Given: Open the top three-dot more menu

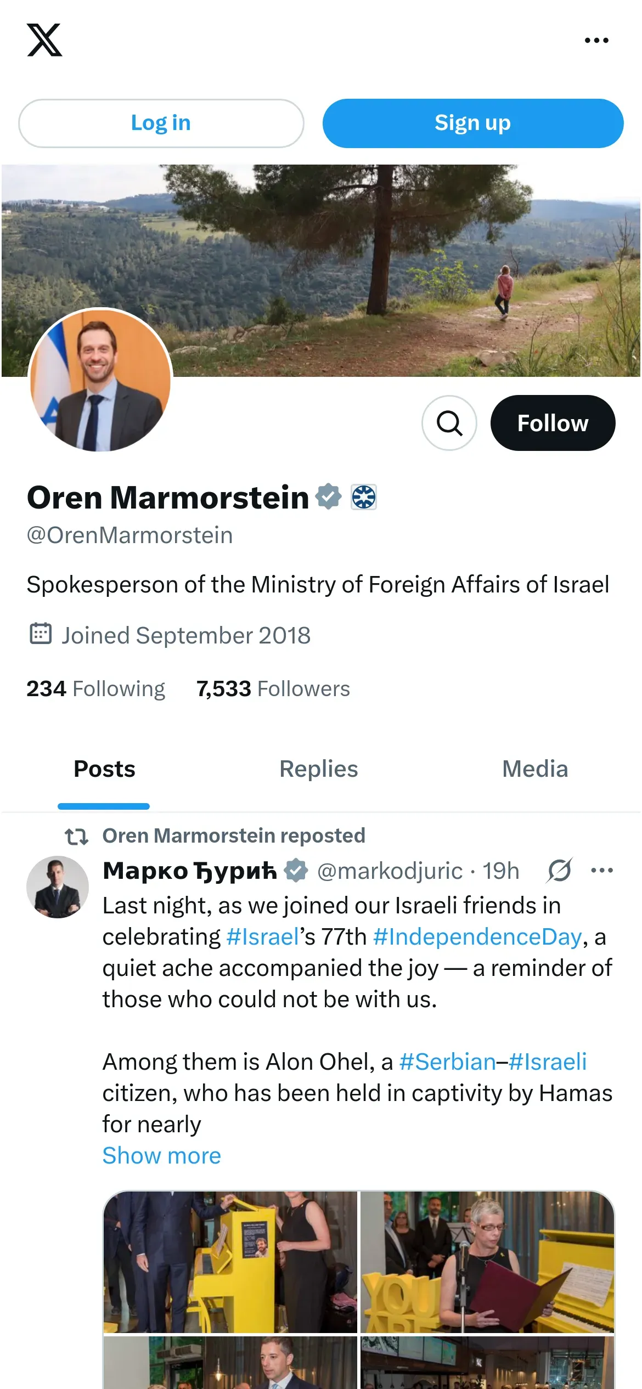Looking at the screenshot, I should click(x=596, y=41).
